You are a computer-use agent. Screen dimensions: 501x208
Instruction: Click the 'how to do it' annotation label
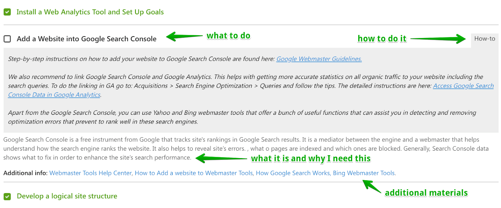[x=382, y=39]
